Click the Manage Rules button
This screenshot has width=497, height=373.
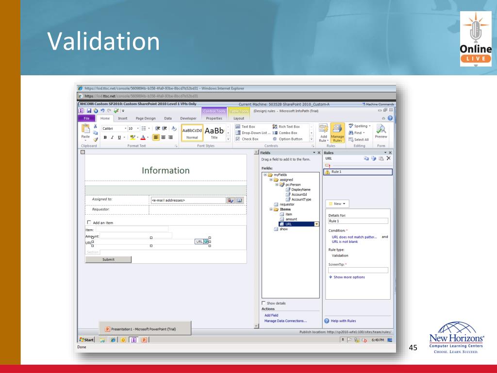tap(337, 133)
